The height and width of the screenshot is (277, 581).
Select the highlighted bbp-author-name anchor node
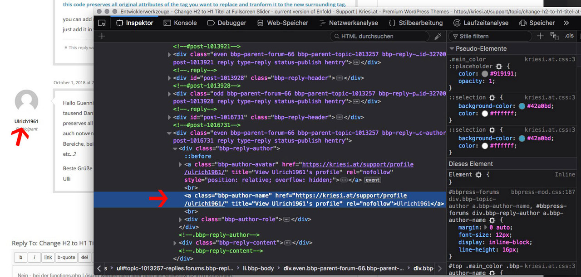point(270,200)
